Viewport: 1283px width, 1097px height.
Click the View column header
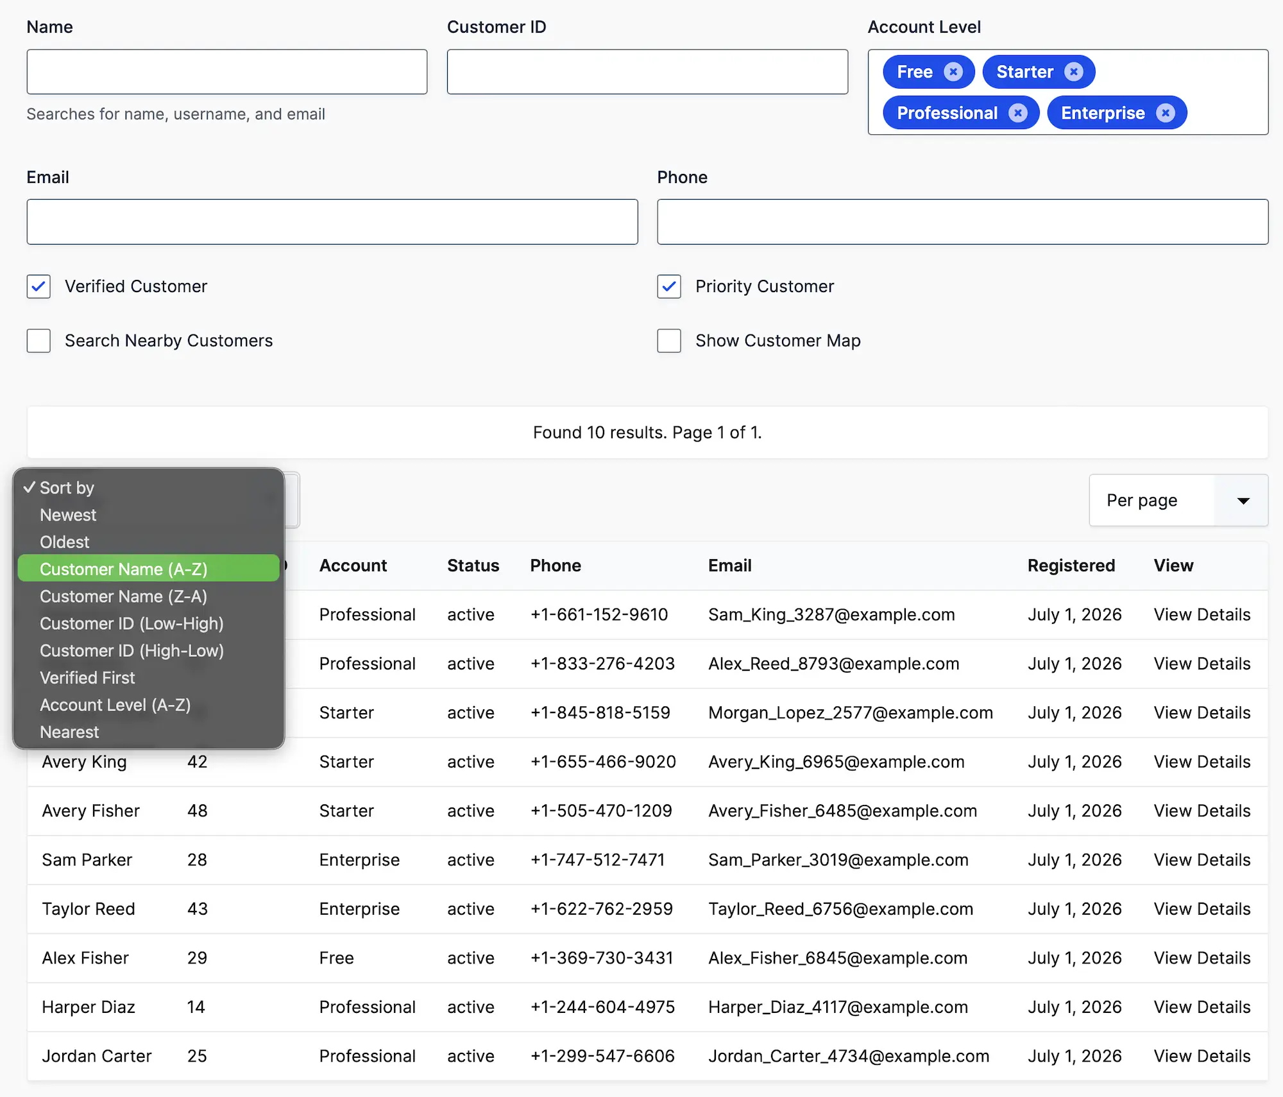[1173, 566]
